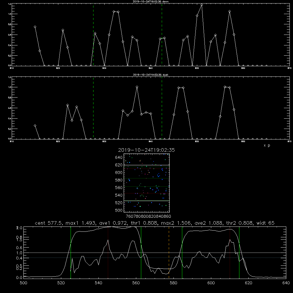The image size is (293, 293).
Task: Click the left green dashed line in dawn plot
Action: click(x=93, y=35)
